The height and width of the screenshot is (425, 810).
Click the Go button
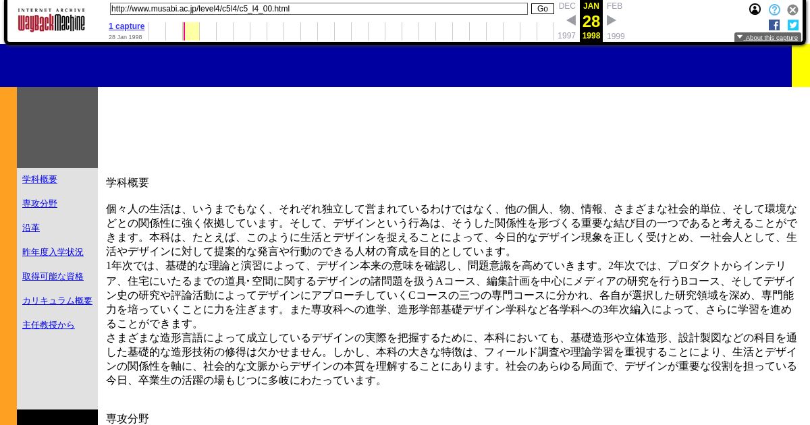pyautogui.click(x=542, y=9)
